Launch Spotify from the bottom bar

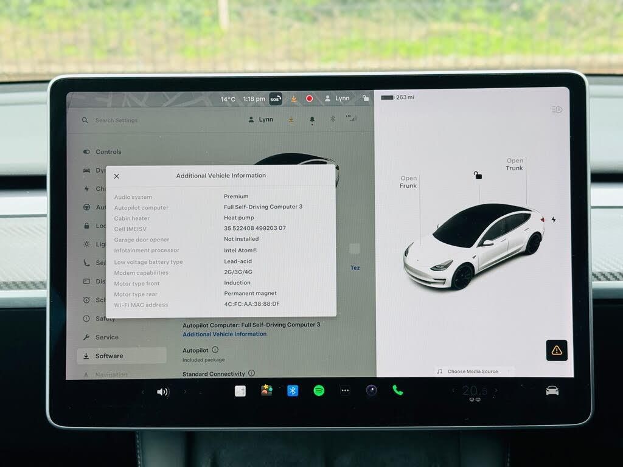[x=319, y=391]
